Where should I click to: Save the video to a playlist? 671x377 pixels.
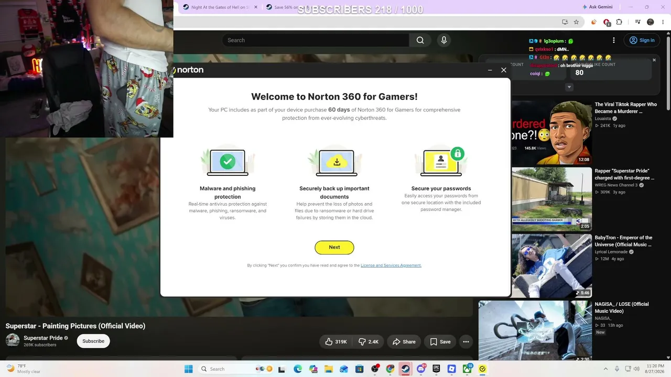[440, 342]
